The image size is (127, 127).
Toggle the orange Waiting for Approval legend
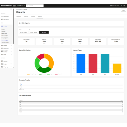click(x=32, y=74)
